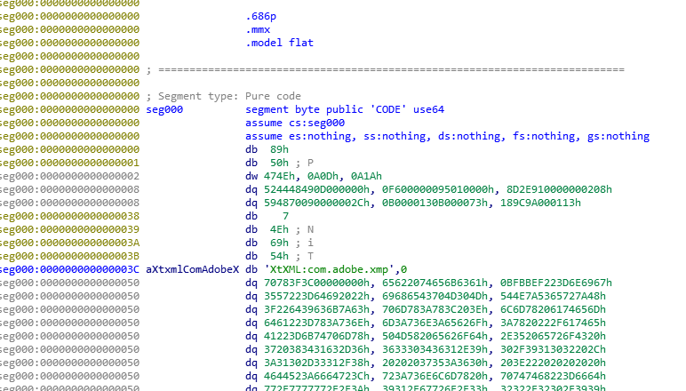686x391 pixels.
Task: Select qword 0F60000095010000h
Action: (x=438, y=190)
